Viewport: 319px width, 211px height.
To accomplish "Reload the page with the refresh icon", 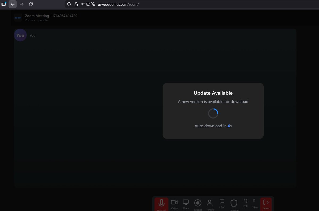I will click(x=31, y=4).
